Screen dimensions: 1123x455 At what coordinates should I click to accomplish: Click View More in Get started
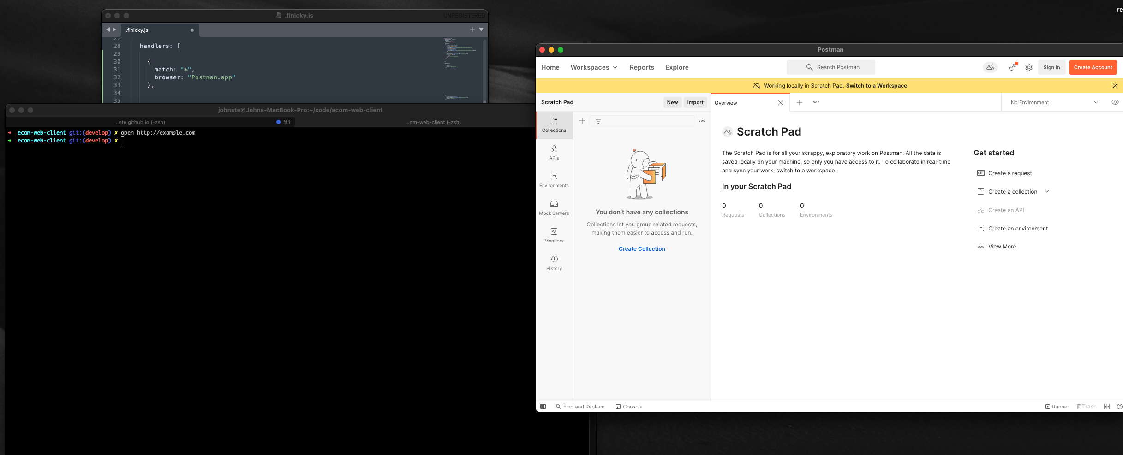[997, 247]
